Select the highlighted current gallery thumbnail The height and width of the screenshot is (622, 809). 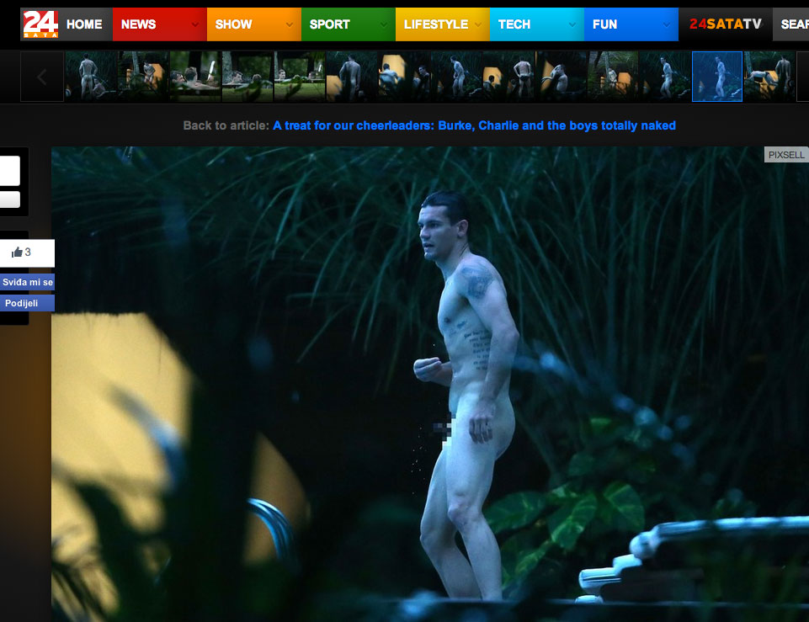click(717, 77)
